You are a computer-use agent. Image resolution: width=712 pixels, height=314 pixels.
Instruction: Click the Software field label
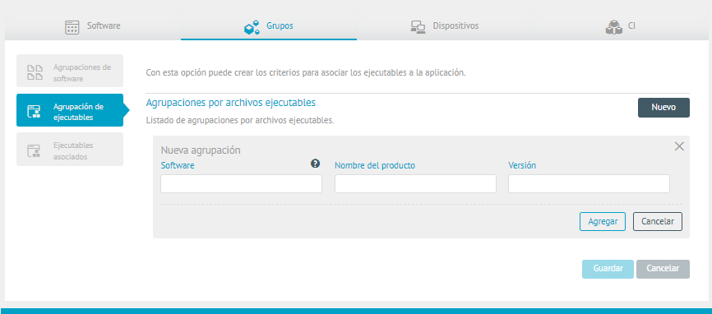[x=178, y=165]
